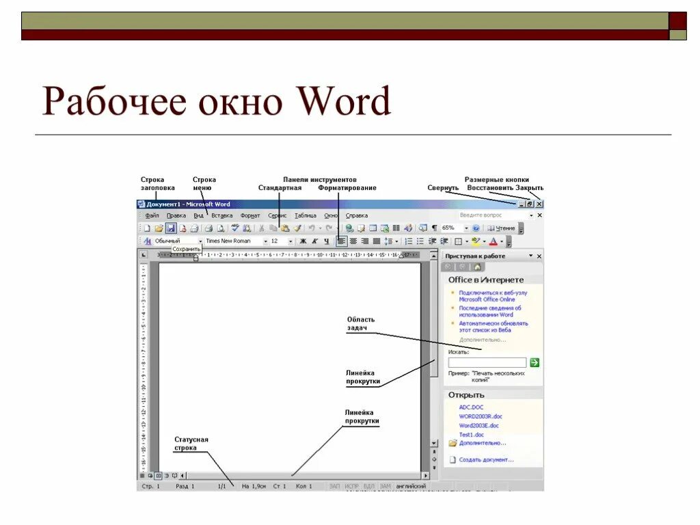Open the WORD2003R.doc link
This screenshot has width=700, height=525.
481,416
